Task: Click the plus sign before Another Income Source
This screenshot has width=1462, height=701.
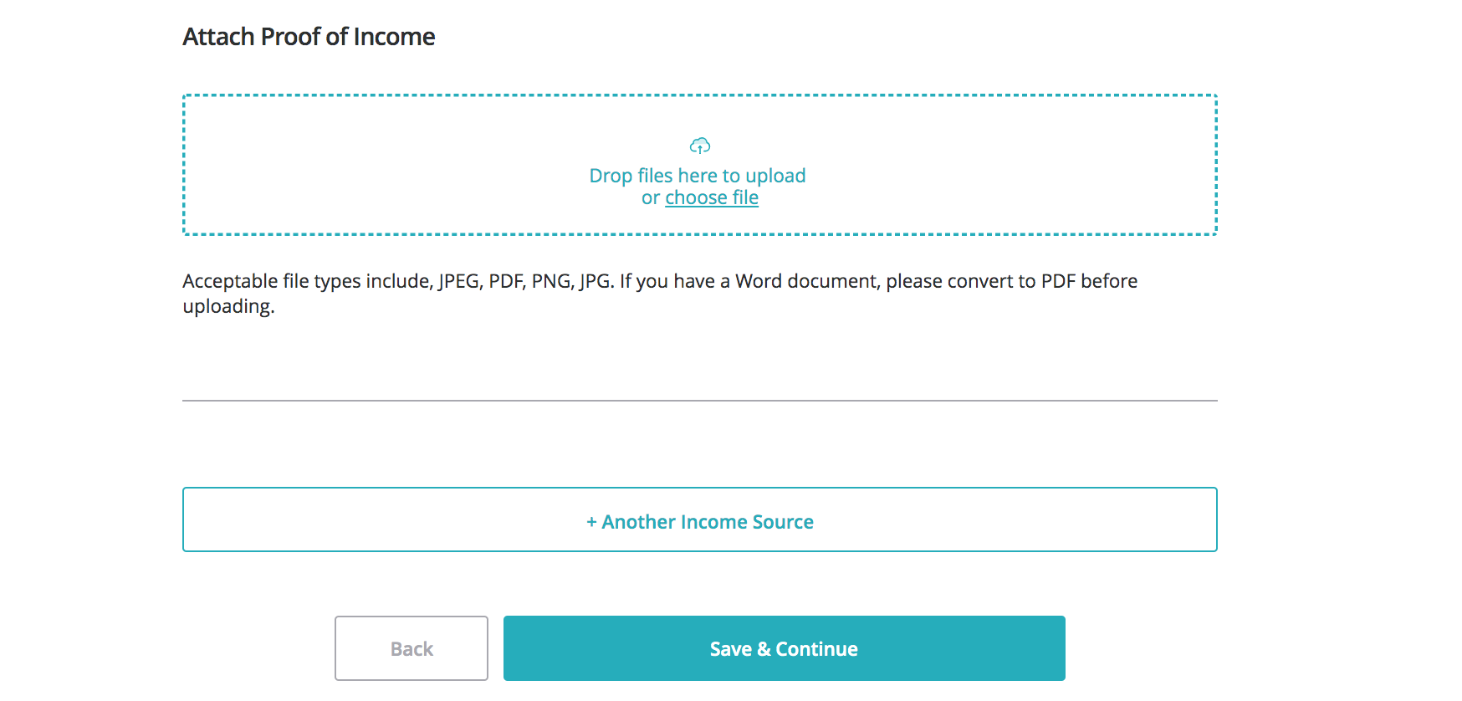Action: 591,522
